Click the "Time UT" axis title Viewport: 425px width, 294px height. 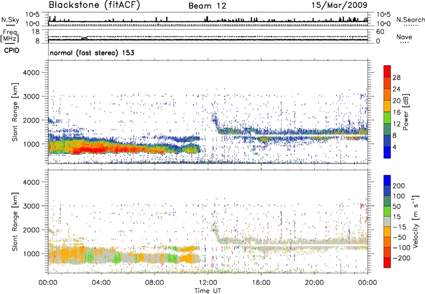(208, 291)
